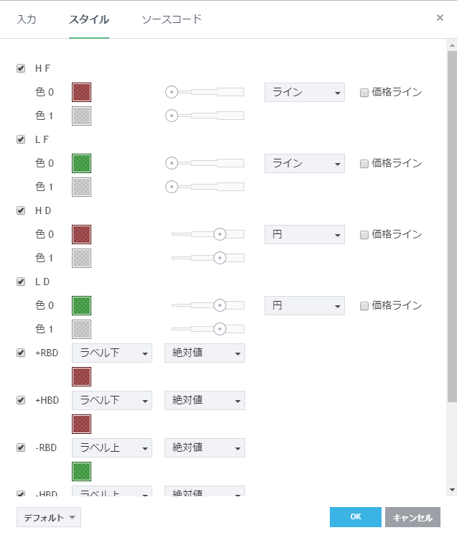Click the キャンセル button

click(412, 517)
